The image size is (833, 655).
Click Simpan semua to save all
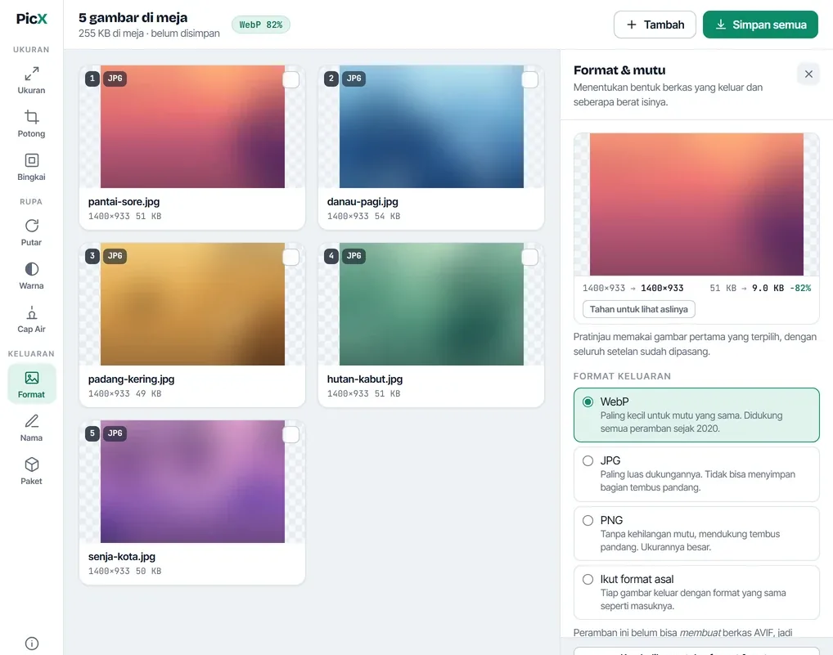click(760, 25)
